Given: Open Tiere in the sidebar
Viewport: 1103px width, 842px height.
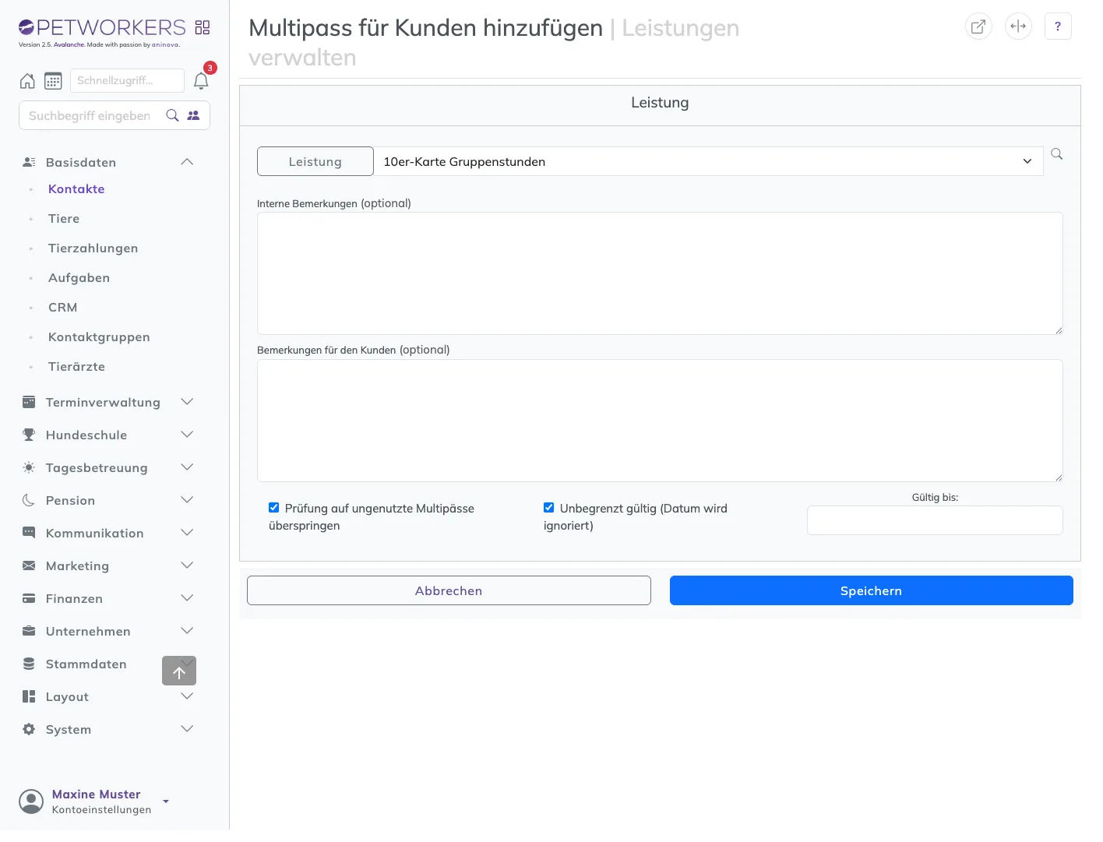Looking at the screenshot, I should [64, 219].
